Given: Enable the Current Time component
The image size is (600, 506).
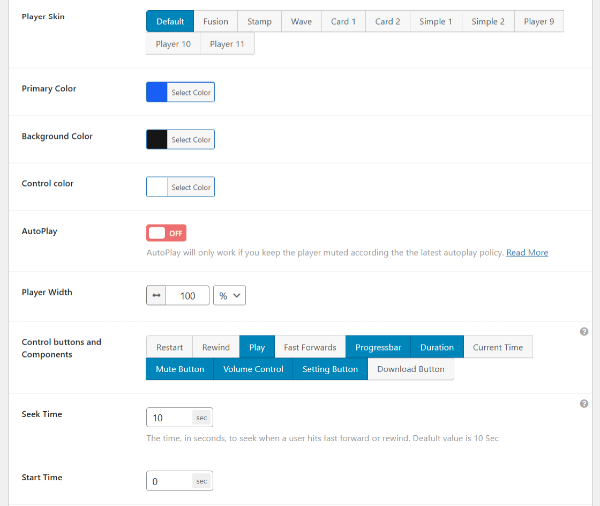Looking at the screenshot, I should pos(498,347).
